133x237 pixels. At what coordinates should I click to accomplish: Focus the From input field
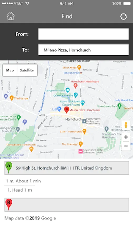[83, 34]
